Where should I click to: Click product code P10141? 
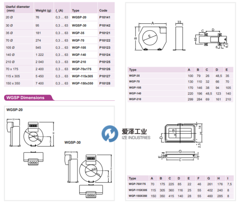(105, 17)
